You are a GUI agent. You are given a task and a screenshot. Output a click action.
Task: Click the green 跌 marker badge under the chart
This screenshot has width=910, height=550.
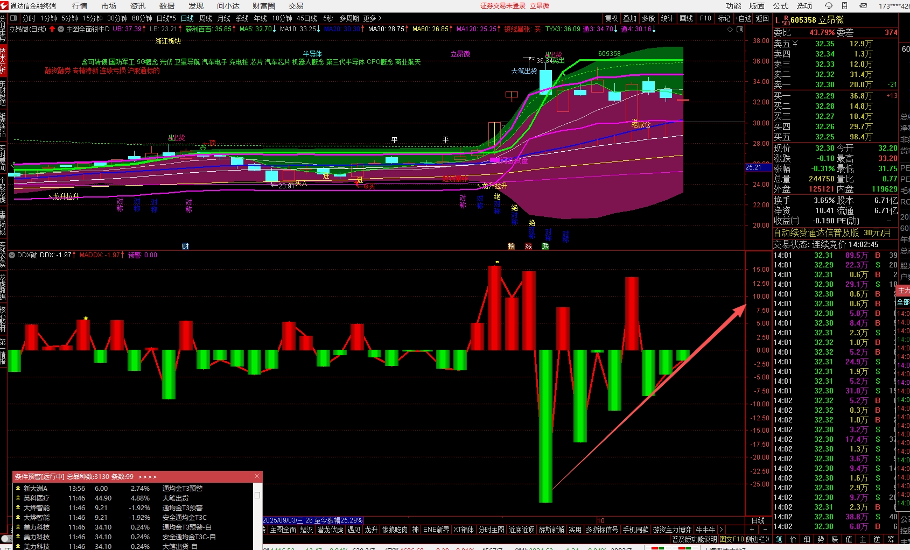[545, 246]
